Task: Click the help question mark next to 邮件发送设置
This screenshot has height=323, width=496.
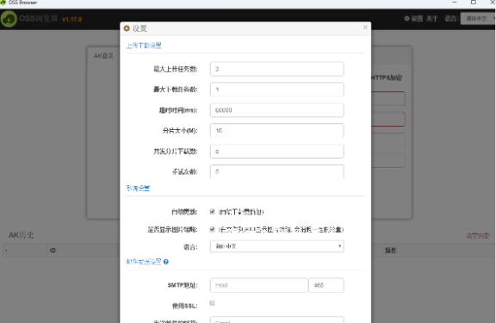Action: [x=166, y=262]
